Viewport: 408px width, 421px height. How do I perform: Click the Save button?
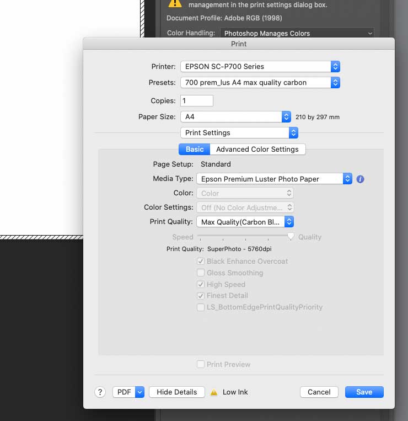(x=364, y=392)
